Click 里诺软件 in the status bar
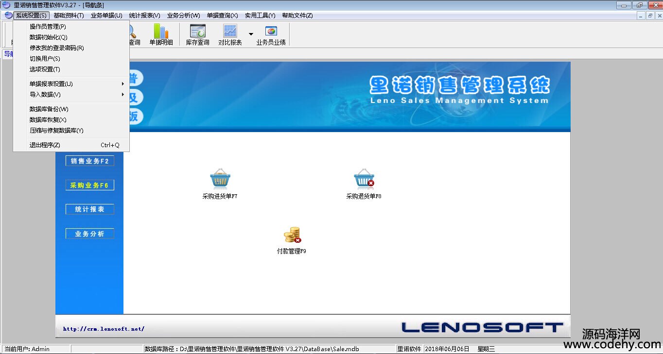This screenshot has height=354, width=663. (x=410, y=349)
